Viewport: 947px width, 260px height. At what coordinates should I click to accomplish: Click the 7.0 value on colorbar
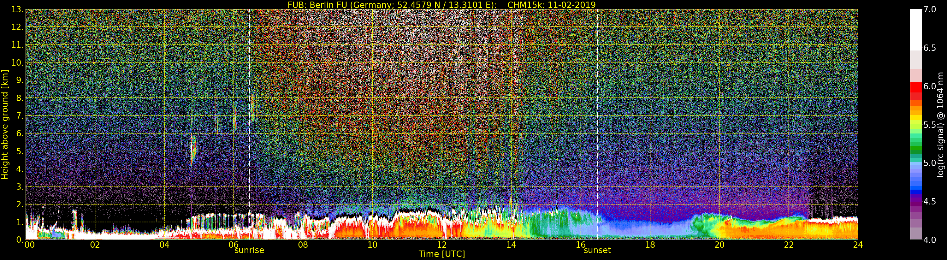[930, 9]
